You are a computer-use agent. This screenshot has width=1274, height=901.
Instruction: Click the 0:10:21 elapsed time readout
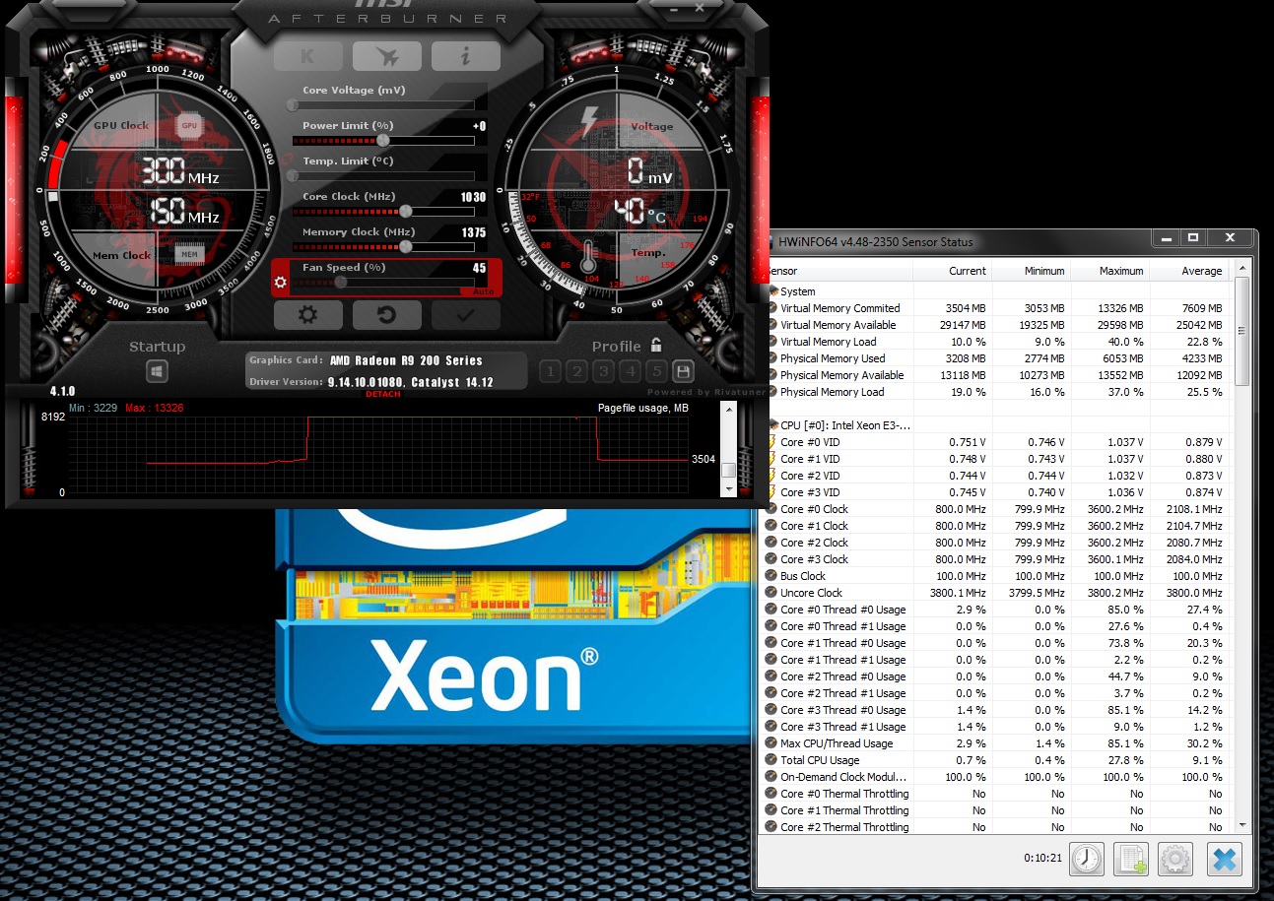coord(1041,858)
